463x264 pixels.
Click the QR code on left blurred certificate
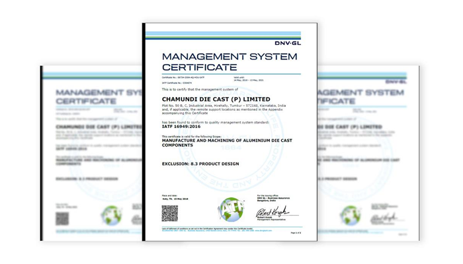(62, 218)
